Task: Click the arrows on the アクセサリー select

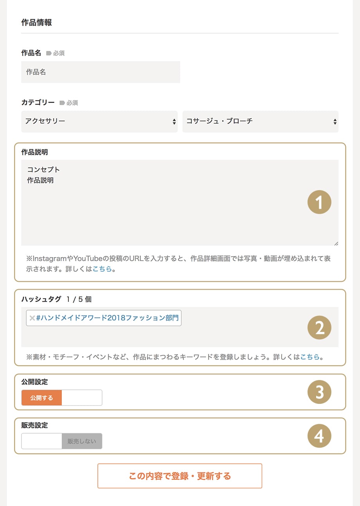Action: [x=174, y=122]
